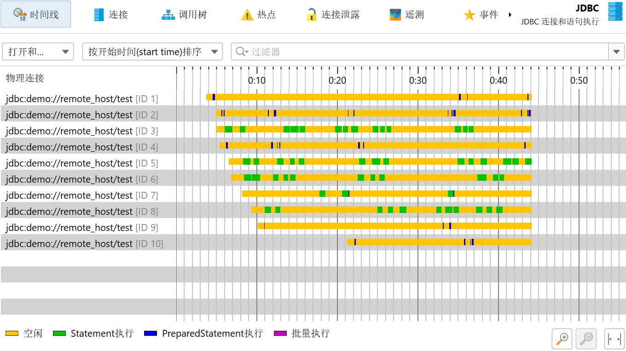Click the blue PreparedStatement执行 legend swatch
This screenshot has height=351, width=626.
tap(151, 333)
